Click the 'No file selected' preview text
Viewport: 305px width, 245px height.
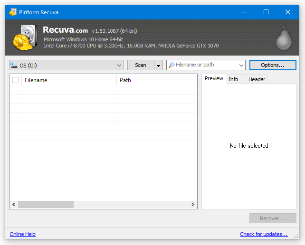[x=249, y=146]
